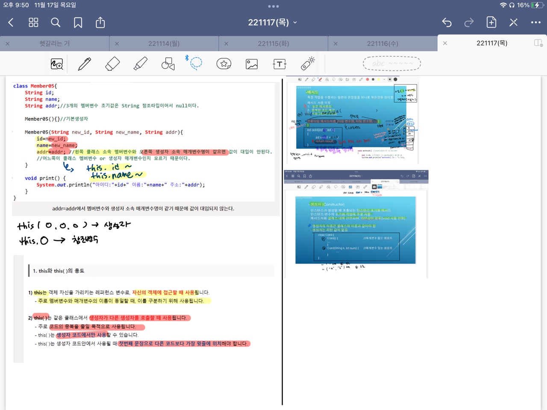The width and height of the screenshot is (547, 410).
Task: Switch to the 221114(월) tab
Action: pos(164,44)
